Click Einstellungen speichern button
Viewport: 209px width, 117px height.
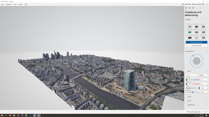[x=197, y=42]
